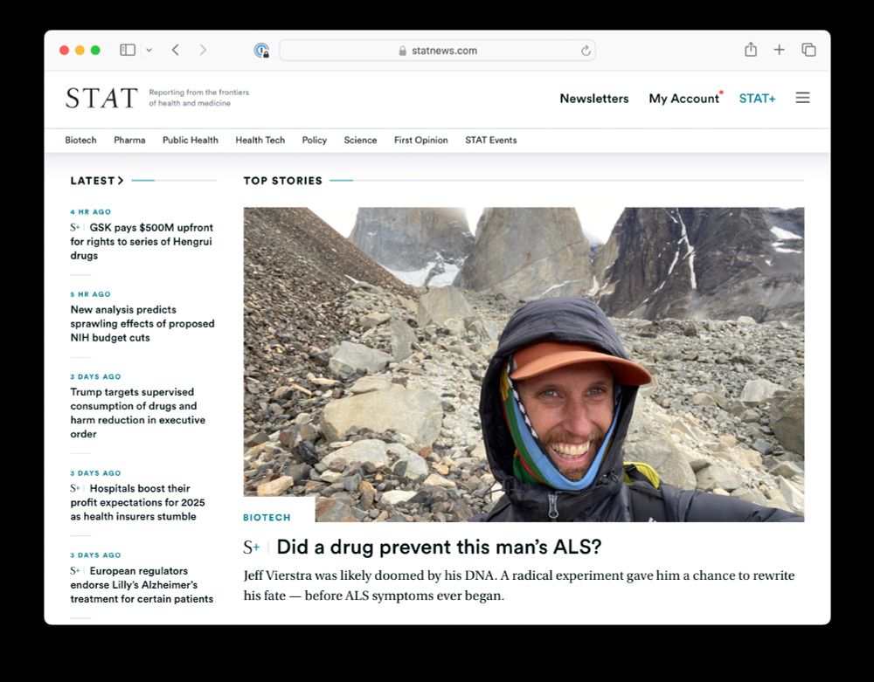The width and height of the screenshot is (874, 682).
Task: Open European regulators endorse Lilly's Alzheimer's article
Action: (x=142, y=584)
